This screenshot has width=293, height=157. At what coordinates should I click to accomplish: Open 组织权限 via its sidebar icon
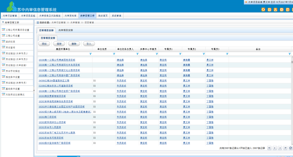coord(3,41)
